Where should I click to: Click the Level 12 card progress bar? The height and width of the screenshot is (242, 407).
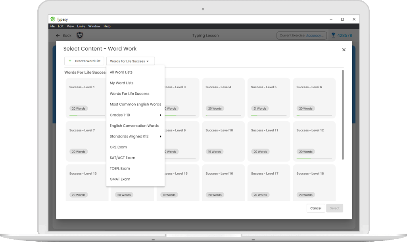[x=314, y=158]
